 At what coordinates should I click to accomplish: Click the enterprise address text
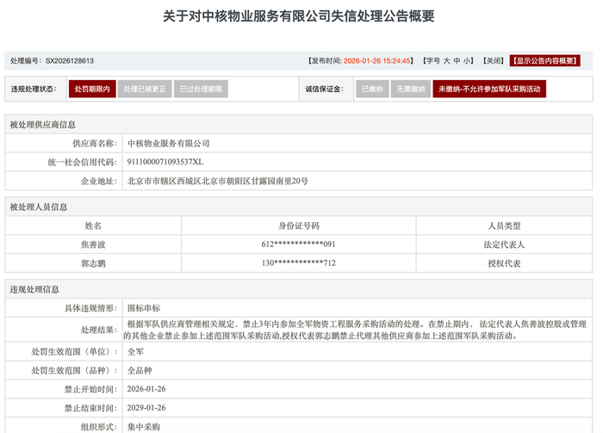217,181
